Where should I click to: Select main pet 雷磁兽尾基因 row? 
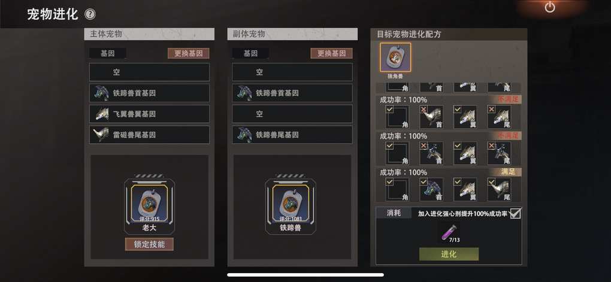coord(149,135)
